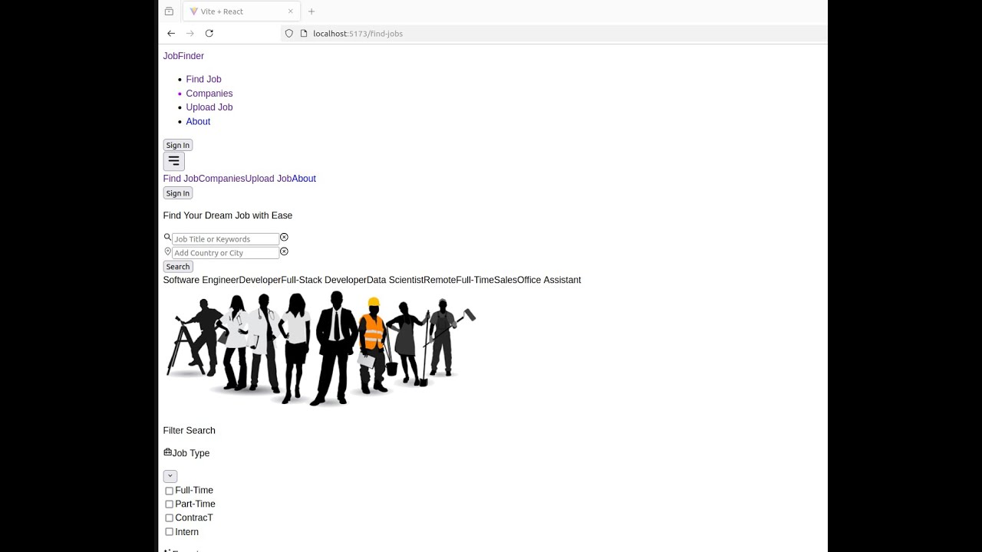Click Sign In below the inline nav links
982x552 pixels.
click(x=178, y=193)
